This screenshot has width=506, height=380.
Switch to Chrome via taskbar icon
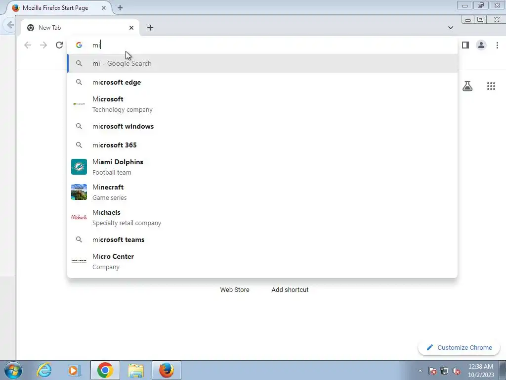click(x=105, y=370)
